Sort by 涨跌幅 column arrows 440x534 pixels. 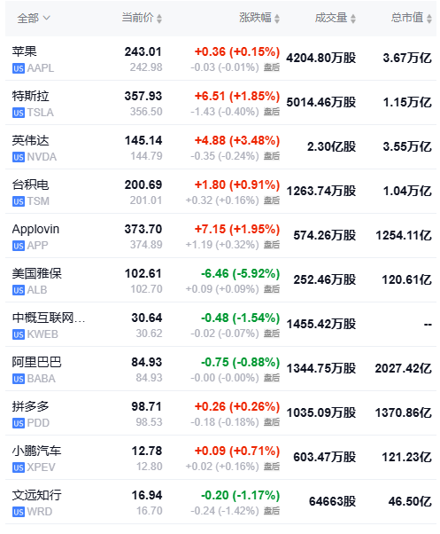pos(277,19)
